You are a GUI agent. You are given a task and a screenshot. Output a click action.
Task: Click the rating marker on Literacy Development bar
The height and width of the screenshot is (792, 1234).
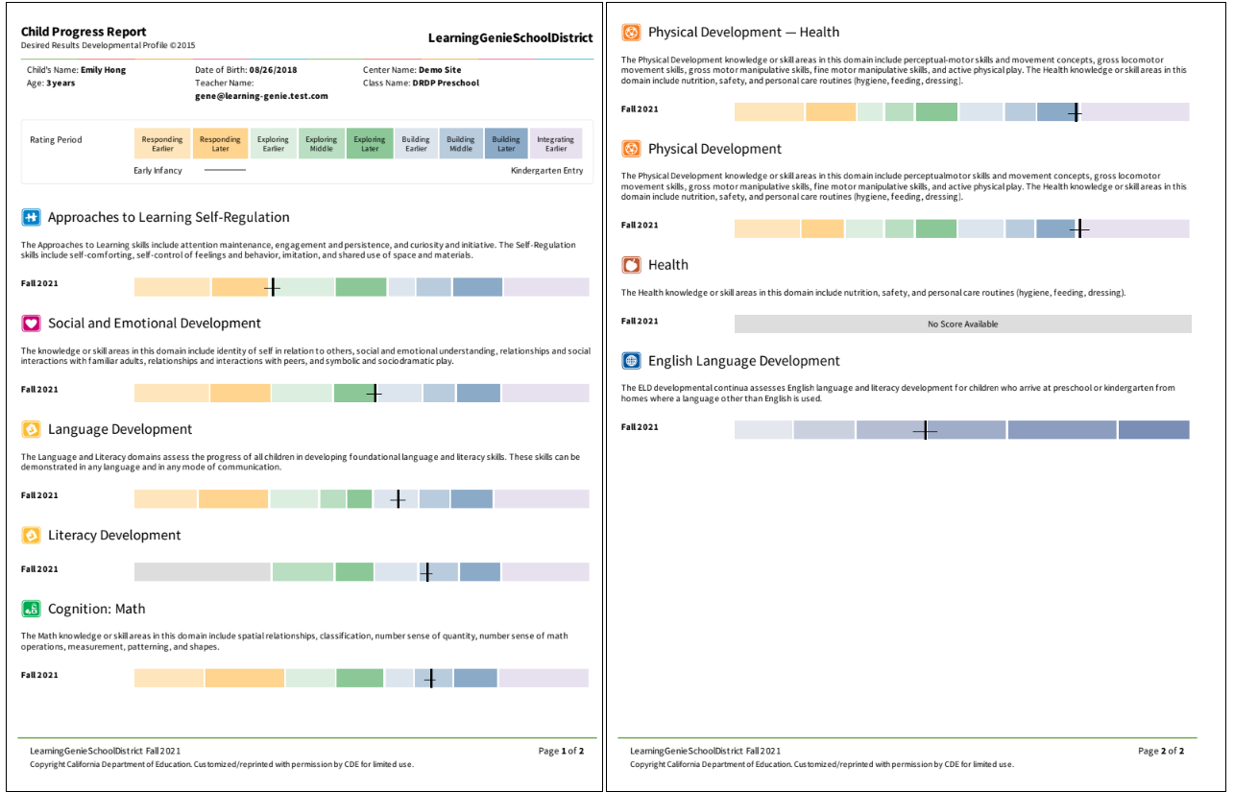pyautogui.click(x=426, y=573)
